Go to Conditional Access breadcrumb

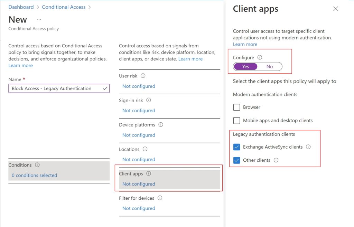coord(64,7)
